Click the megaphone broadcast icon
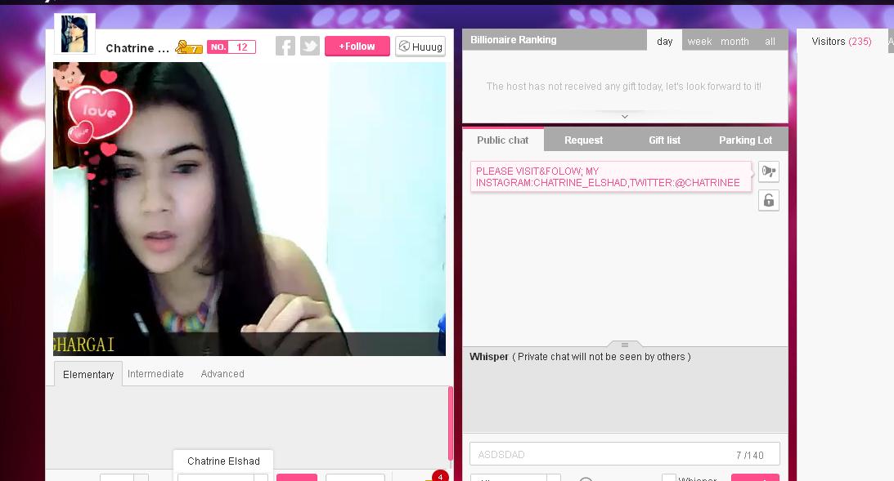 click(769, 171)
